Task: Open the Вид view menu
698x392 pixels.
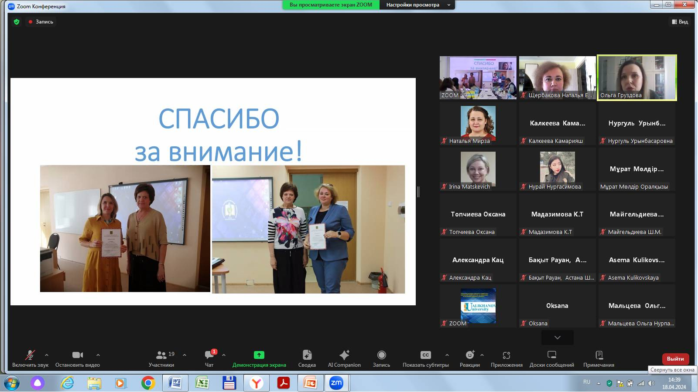Action: (x=680, y=22)
